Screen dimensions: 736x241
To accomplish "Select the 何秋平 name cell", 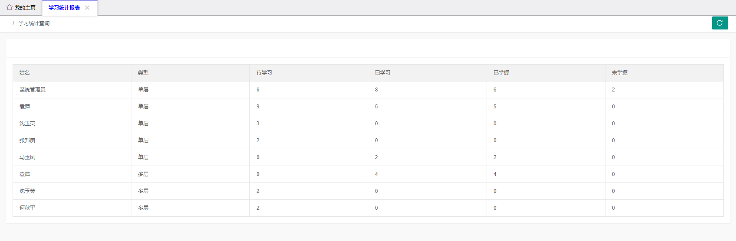I will coord(27,208).
